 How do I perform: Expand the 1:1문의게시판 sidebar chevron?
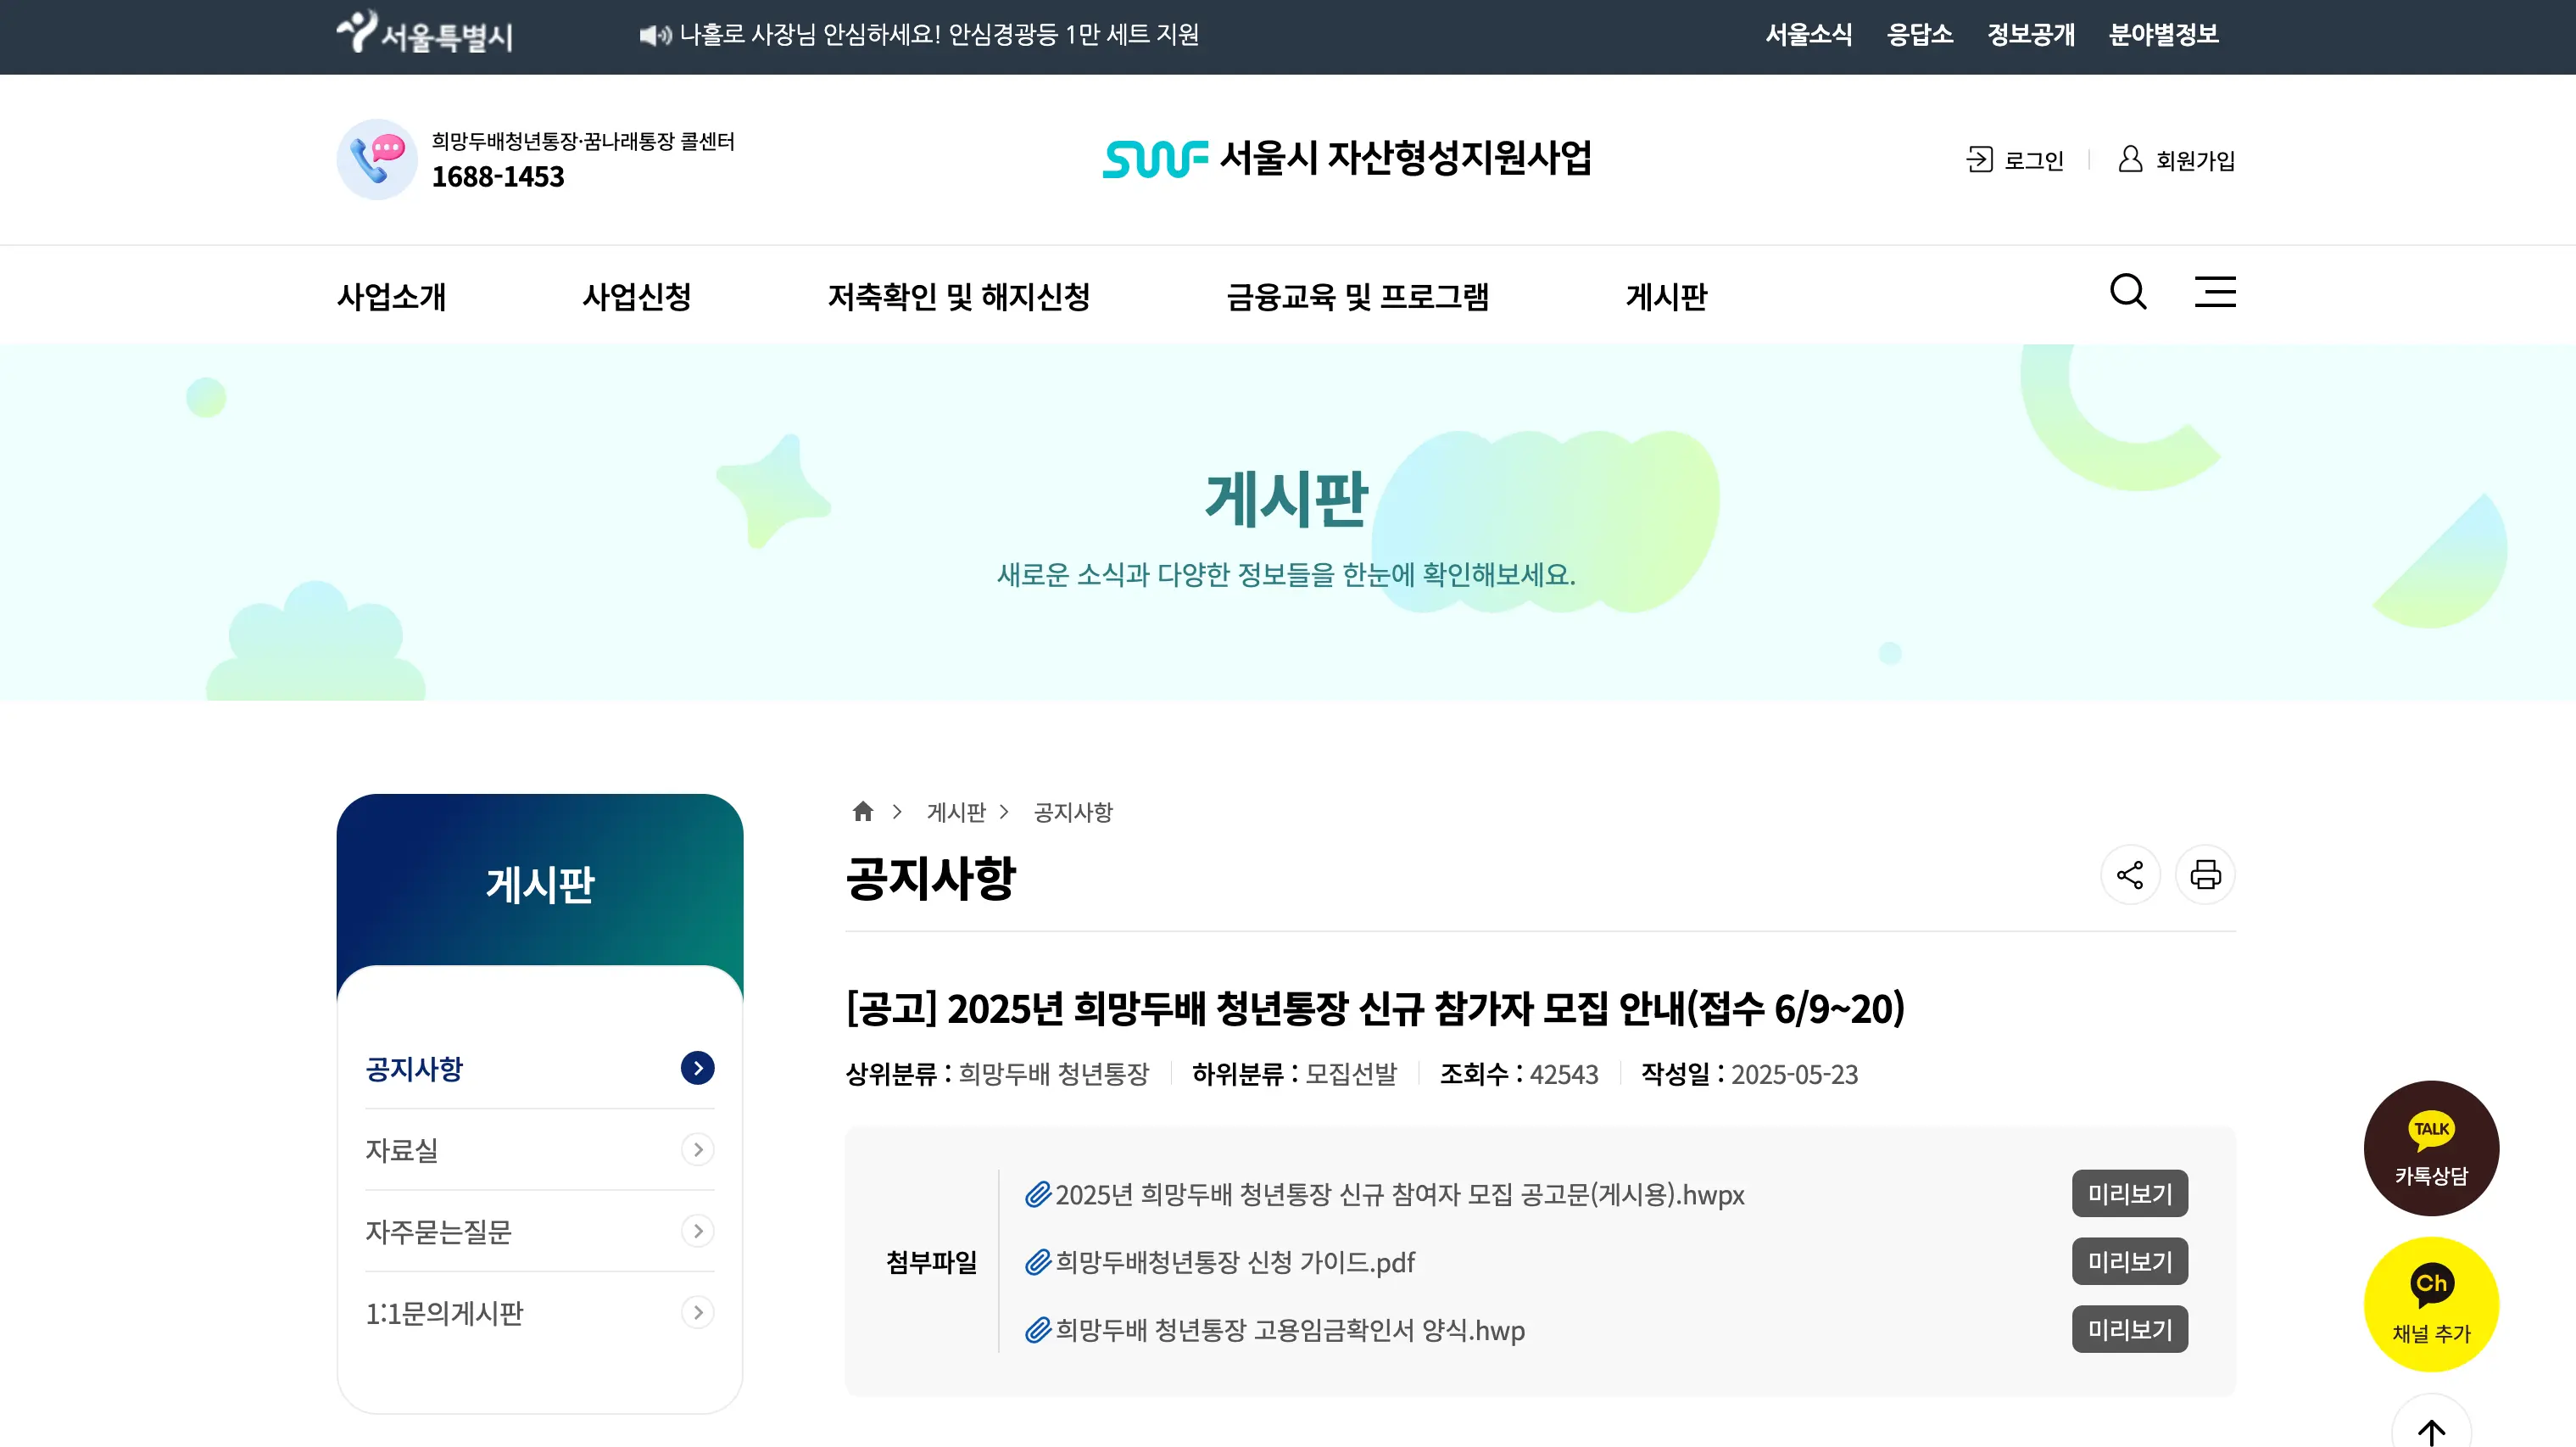click(x=698, y=1312)
